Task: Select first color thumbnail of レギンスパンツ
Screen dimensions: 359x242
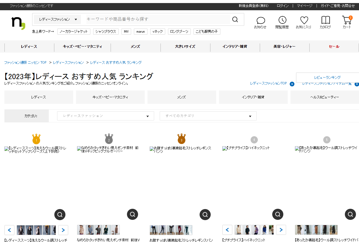Action: [x=154, y=230]
